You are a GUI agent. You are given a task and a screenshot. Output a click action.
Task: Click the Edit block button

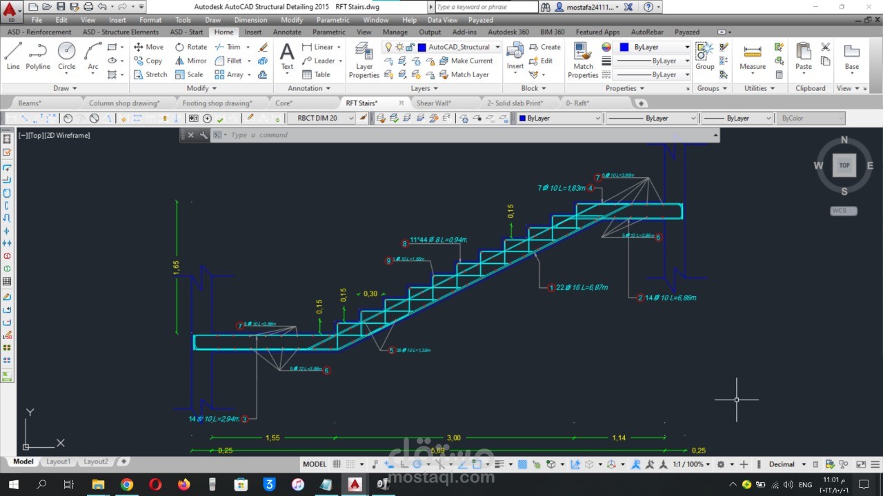pyautogui.click(x=541, y=61)
